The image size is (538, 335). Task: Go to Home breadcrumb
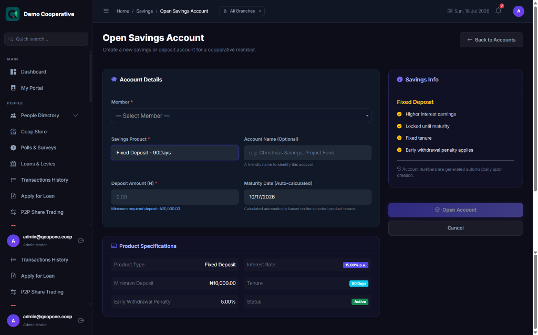point(123,11)
